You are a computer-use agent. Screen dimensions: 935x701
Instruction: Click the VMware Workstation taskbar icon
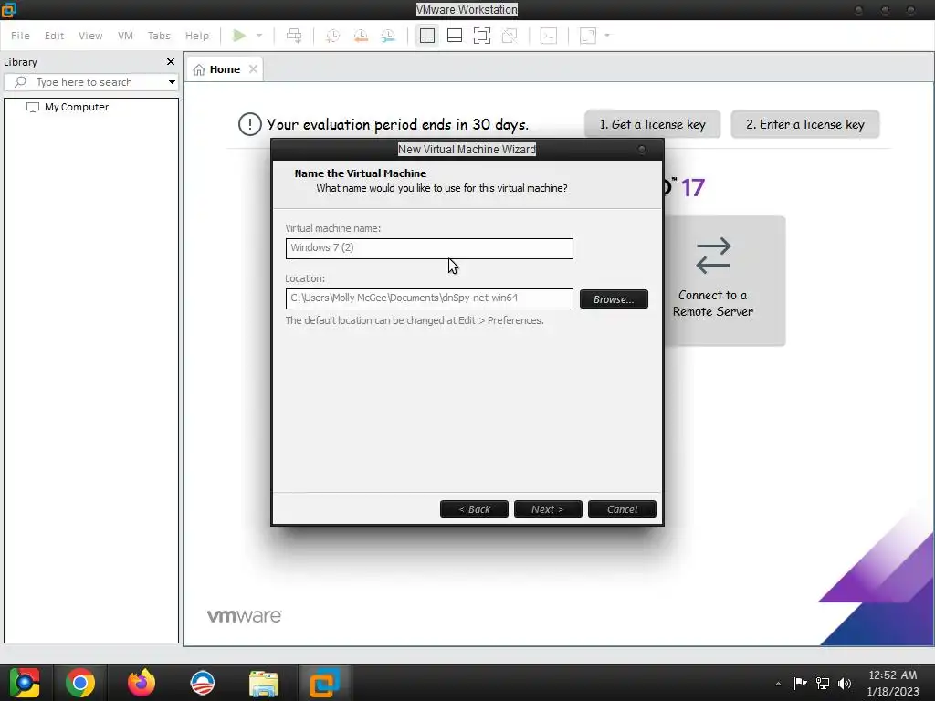click(324, 683)
